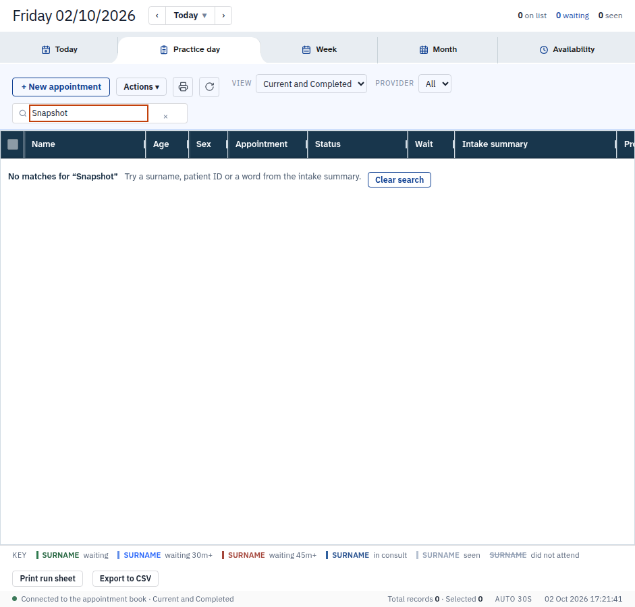Clear search text with the x icon

coord(165,117)
